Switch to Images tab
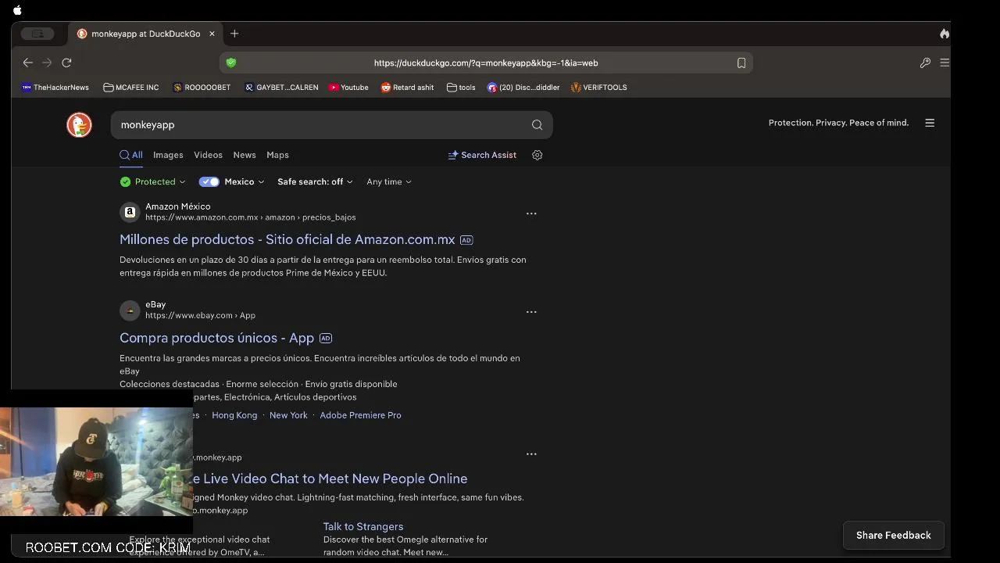Image resolution: width=1000 pixels, height=563 pixels. pyautogui.click(x=168, y=155)
